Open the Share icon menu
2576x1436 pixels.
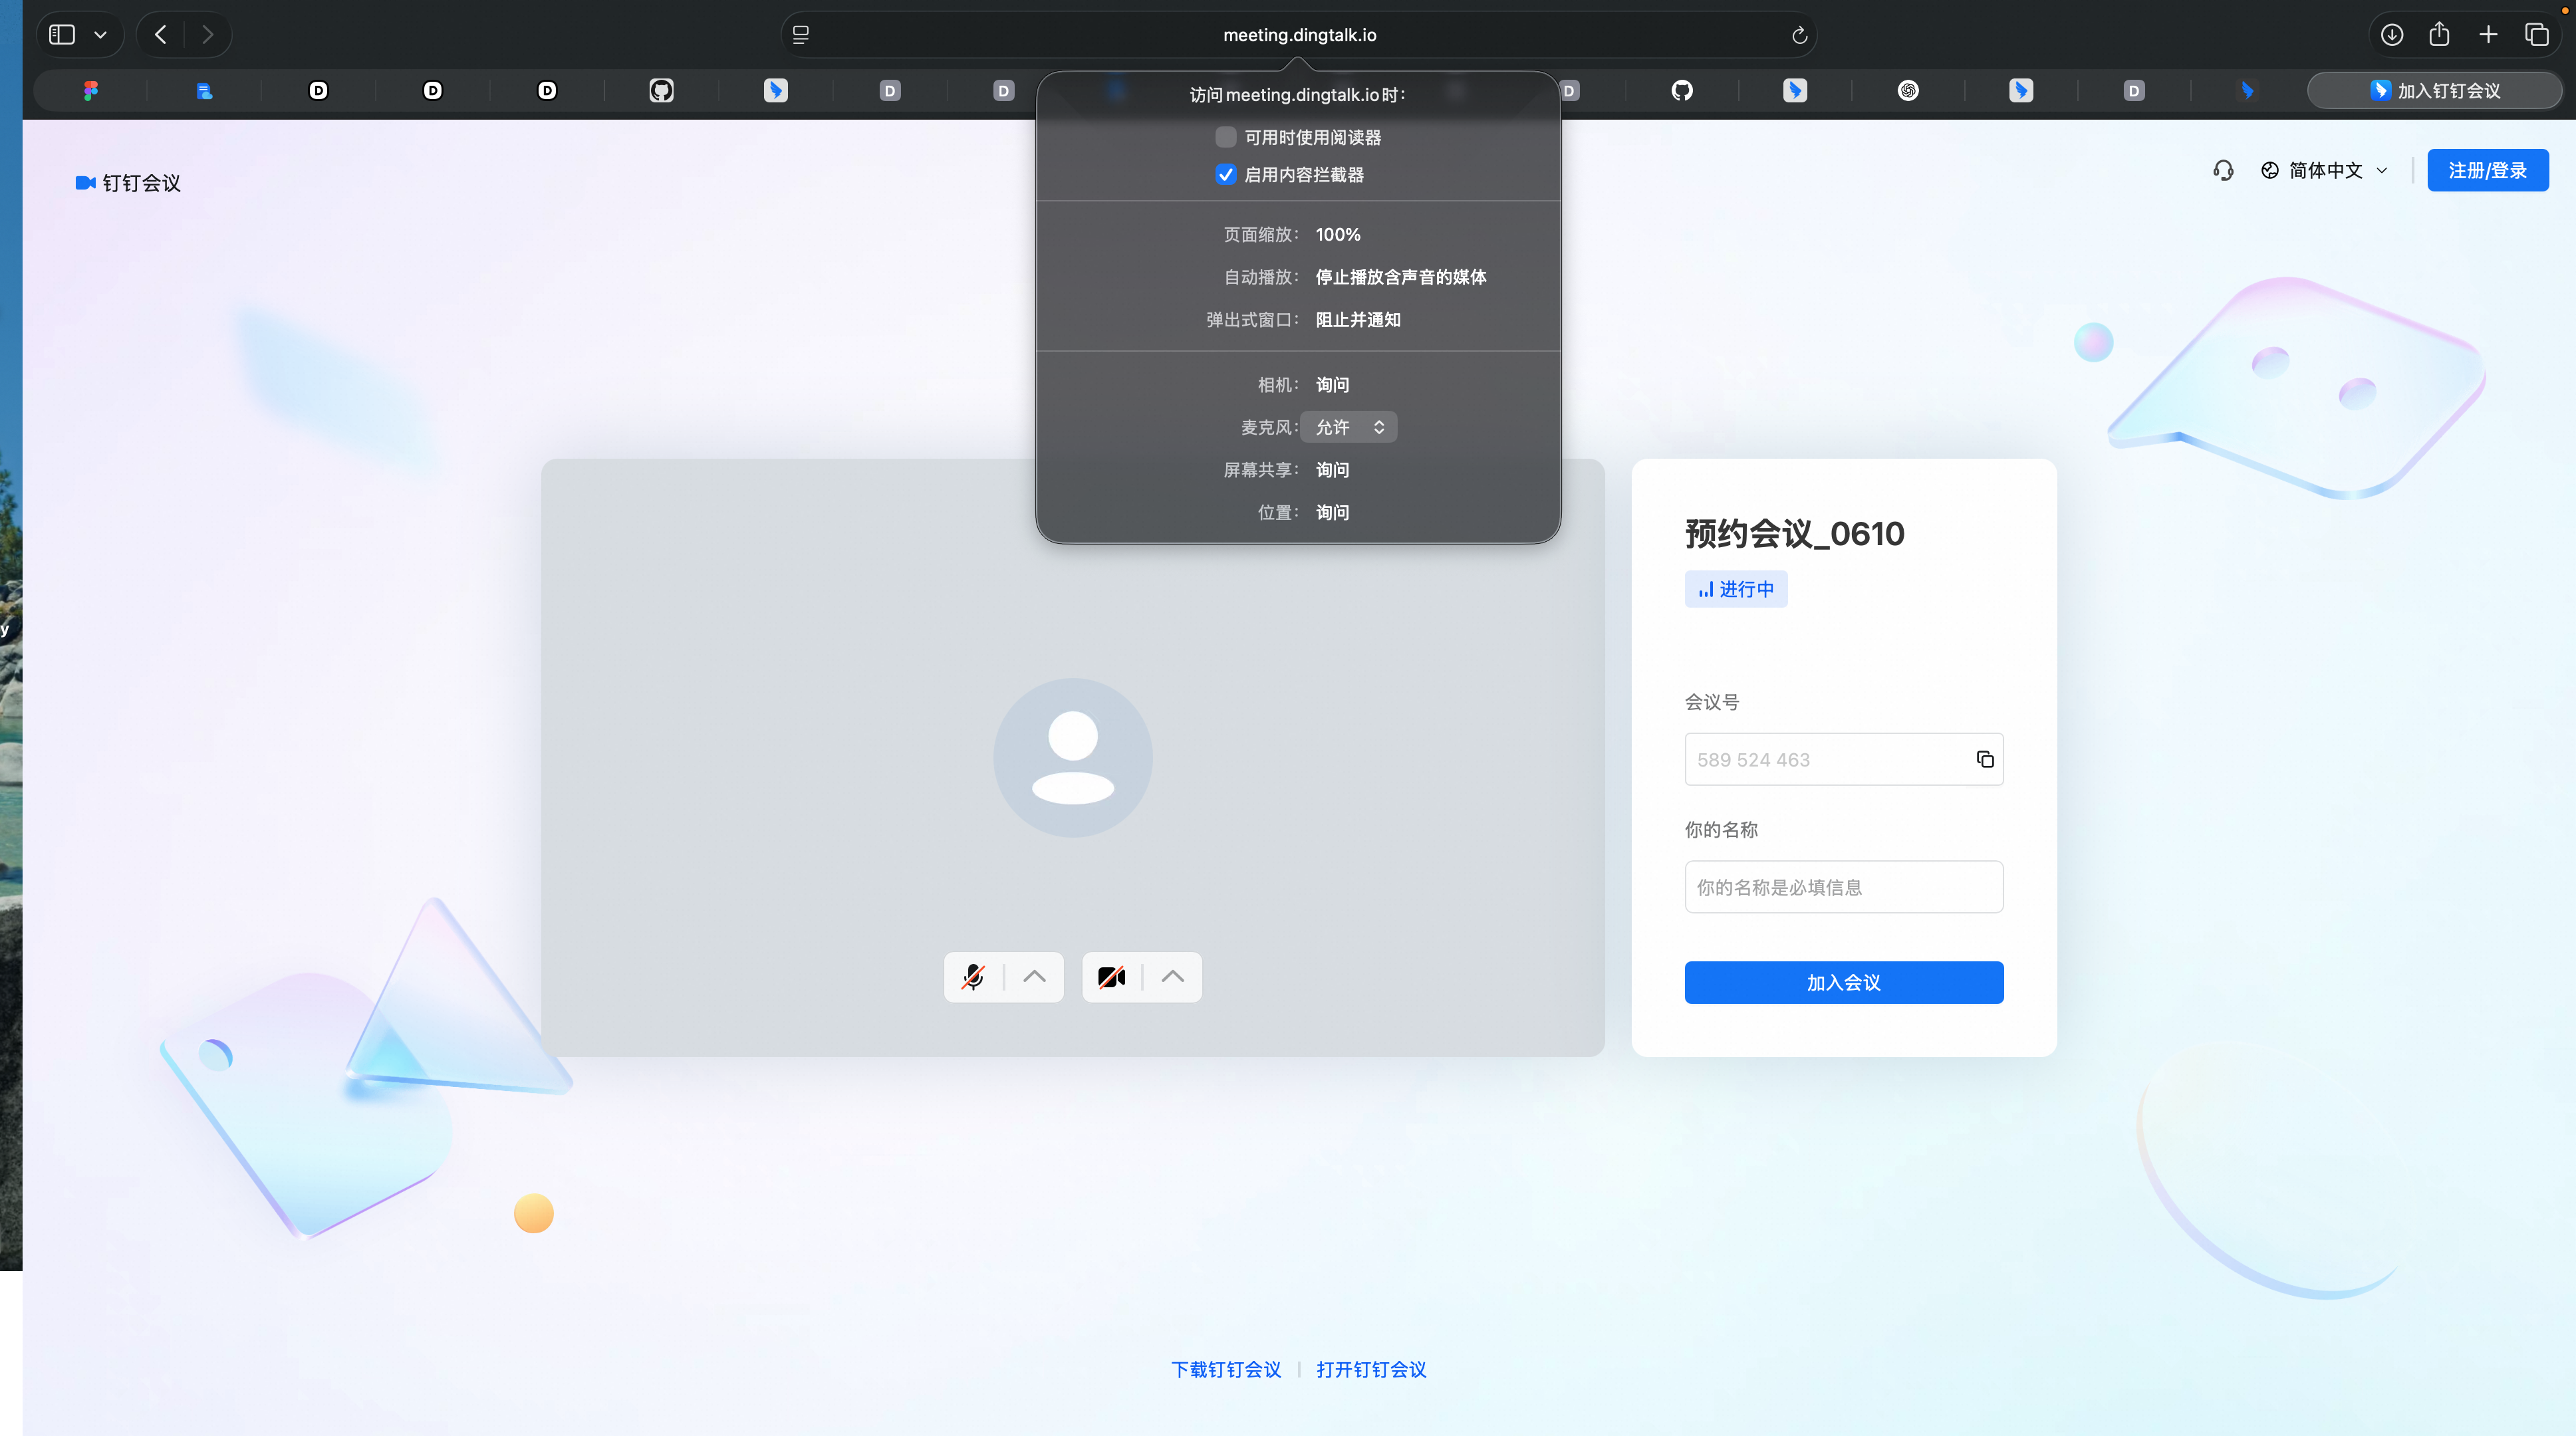click(2439, 34)
